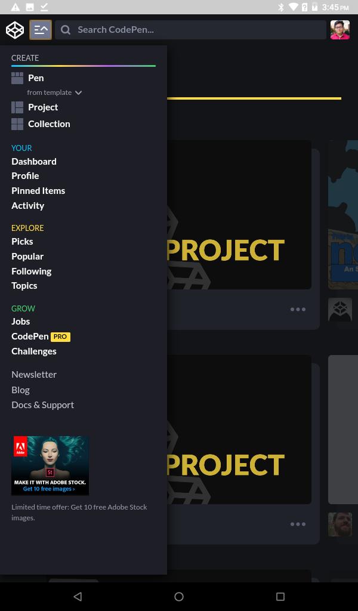Open CodePen PRO page
358x611 pixels.
pos(41,337)
